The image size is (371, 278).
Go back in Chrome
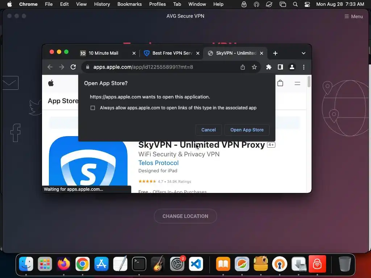coord(50,67)
